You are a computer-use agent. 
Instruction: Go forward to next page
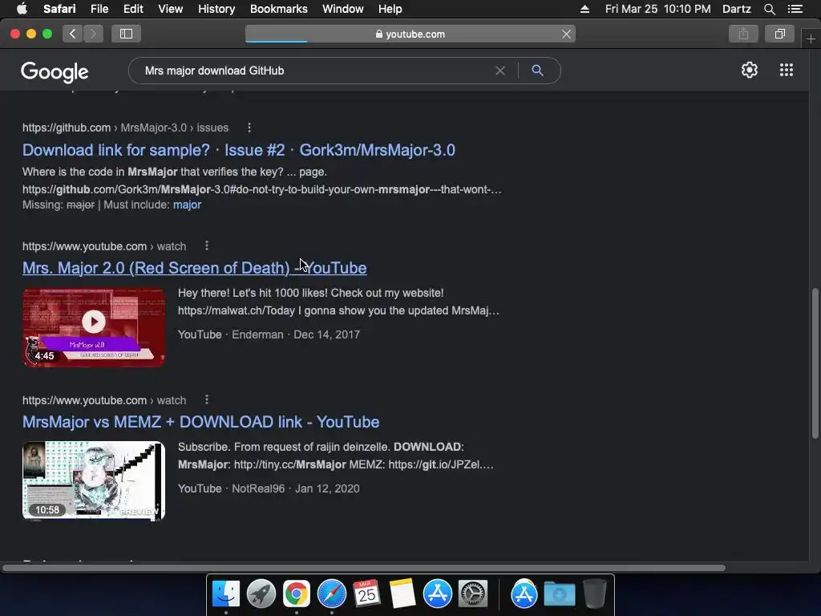[93, 34]
